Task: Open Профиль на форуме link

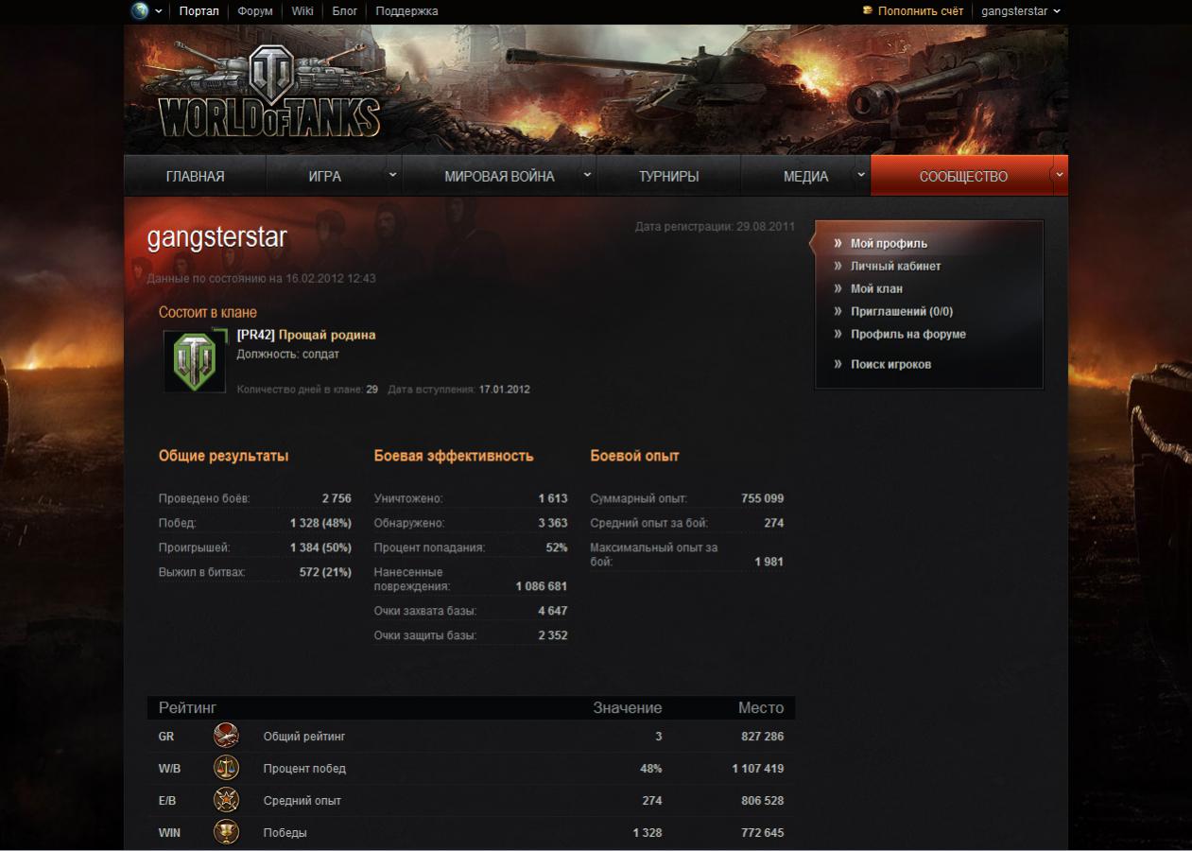Action: [908, 334]
